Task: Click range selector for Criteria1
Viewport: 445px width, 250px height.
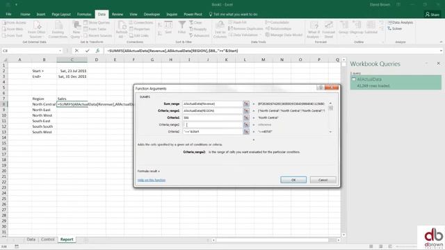Action: 246,117
